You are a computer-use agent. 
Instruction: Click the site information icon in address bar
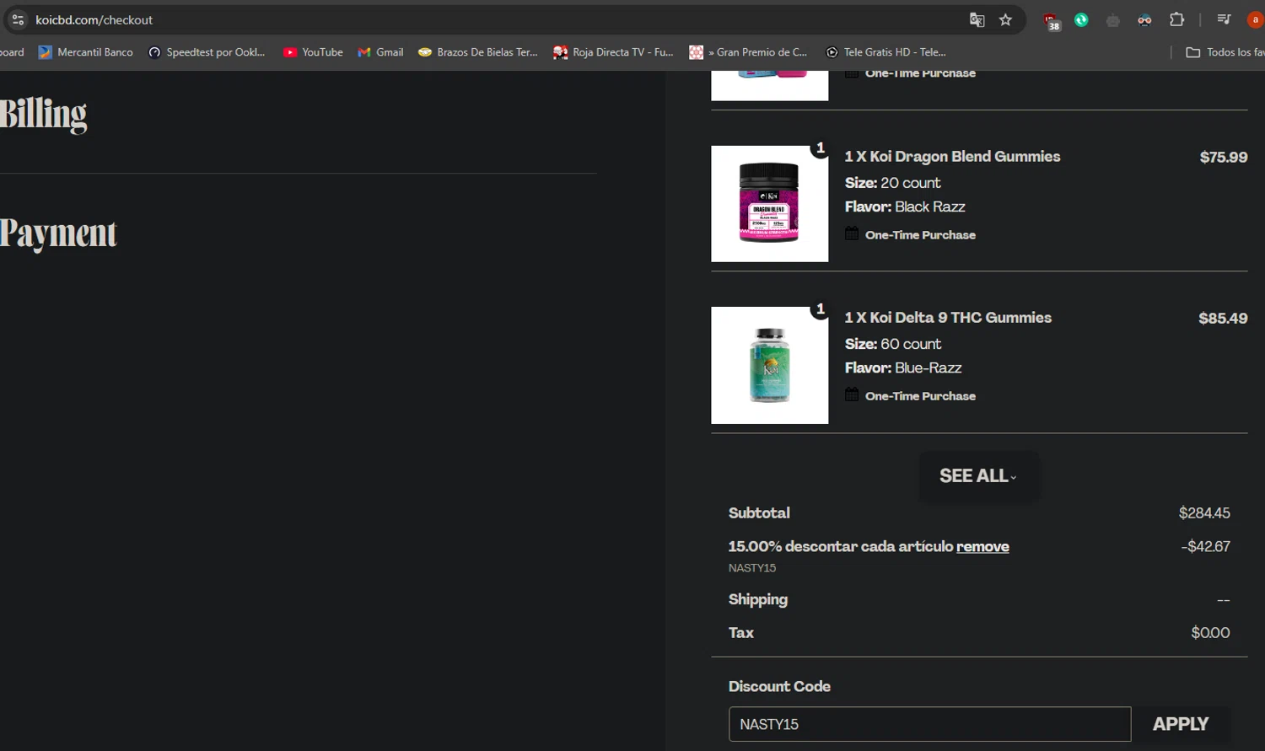click(18, 19)
